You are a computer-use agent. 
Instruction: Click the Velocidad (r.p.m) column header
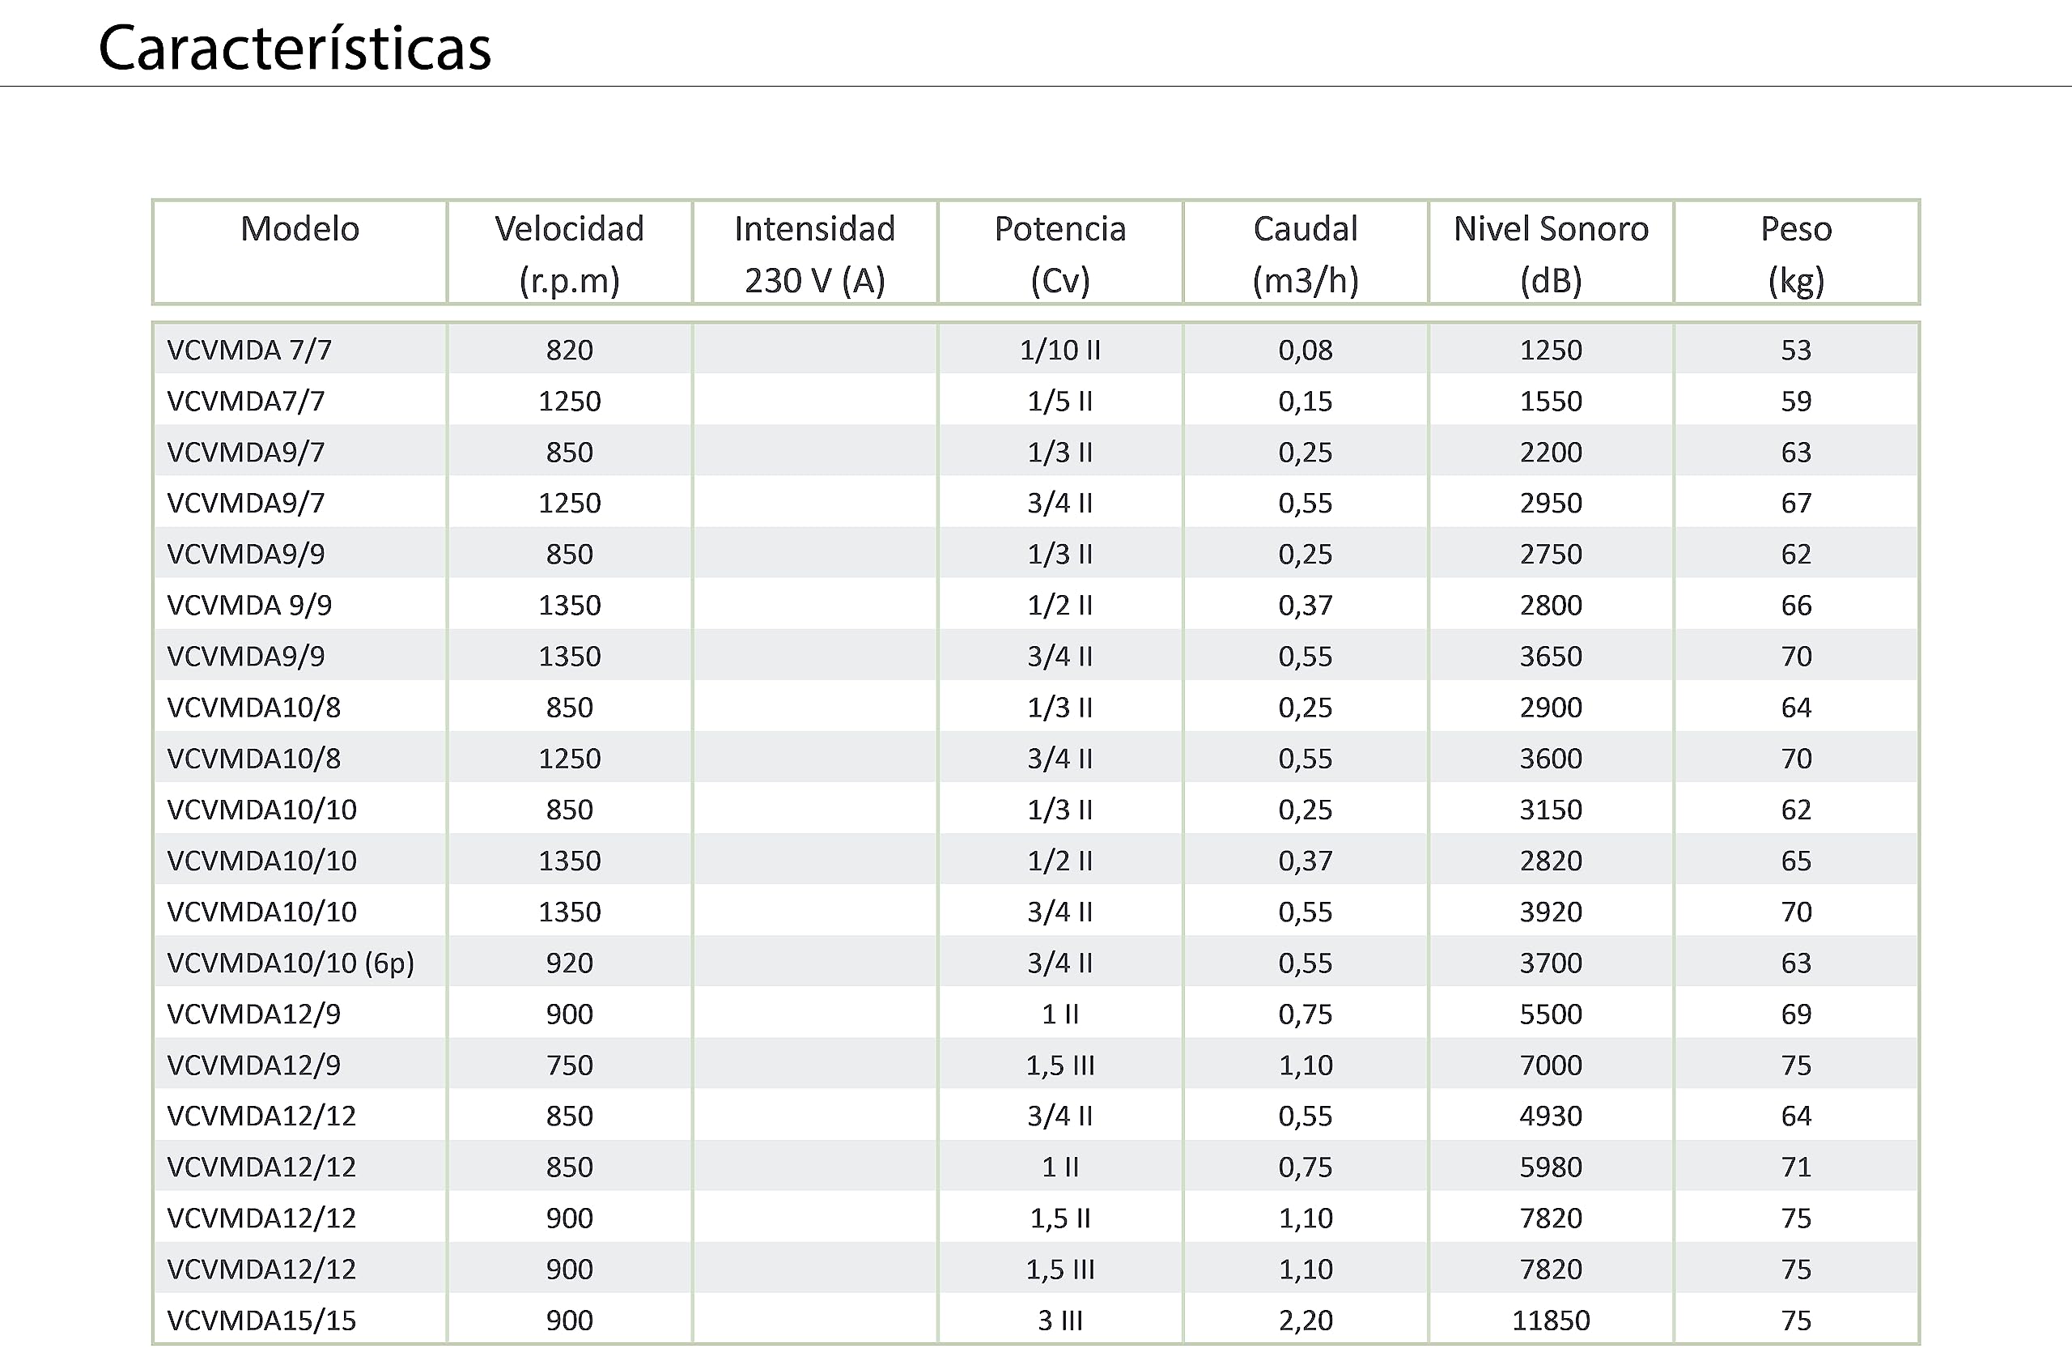coord(569,253)
